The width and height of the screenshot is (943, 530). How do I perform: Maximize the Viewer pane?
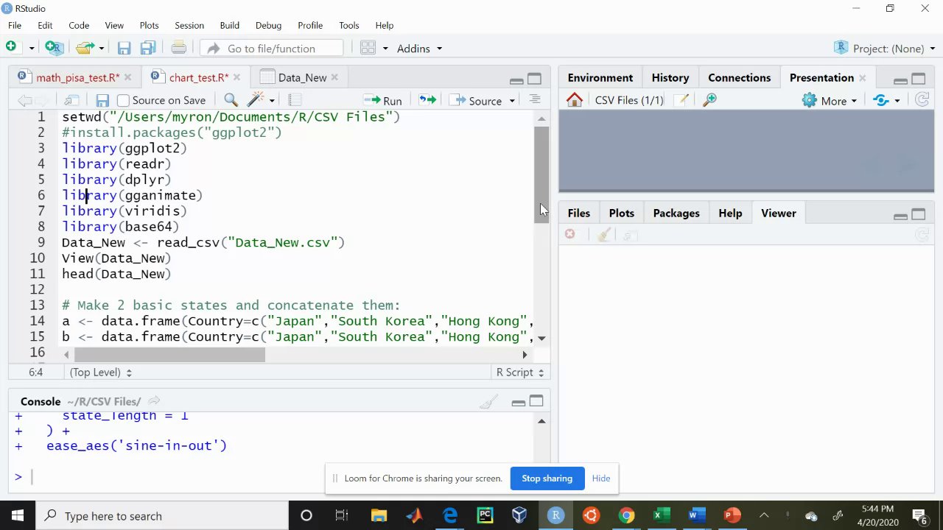[918, 214]
